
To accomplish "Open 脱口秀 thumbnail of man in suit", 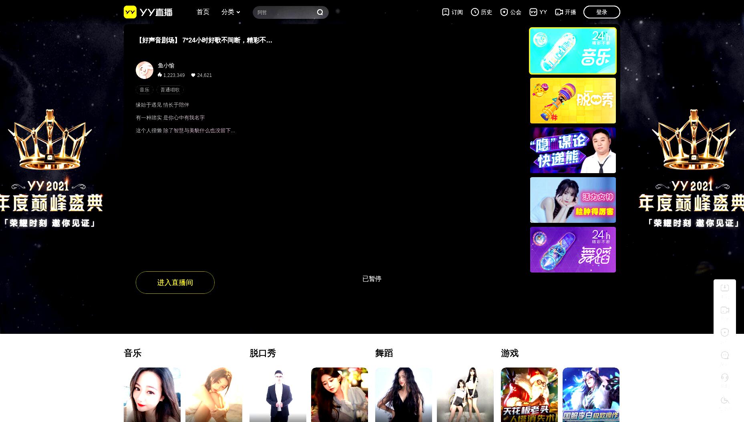I will (x=278, y=395).
